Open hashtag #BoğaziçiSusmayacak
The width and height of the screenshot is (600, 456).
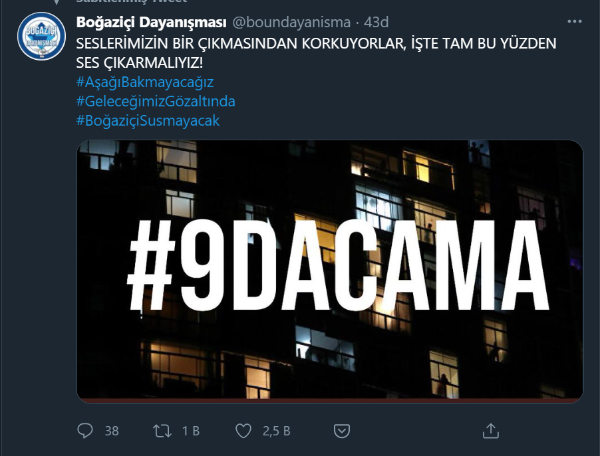pos(148,120)
